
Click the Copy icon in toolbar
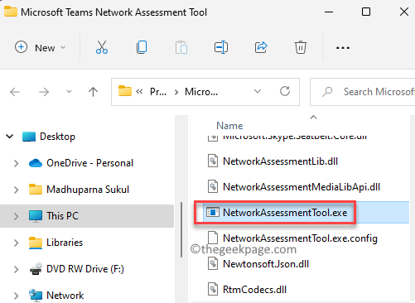pyautogui.click(x=142, y=47)
